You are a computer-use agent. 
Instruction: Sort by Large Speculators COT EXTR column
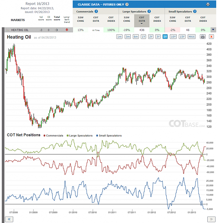point(142,21)
